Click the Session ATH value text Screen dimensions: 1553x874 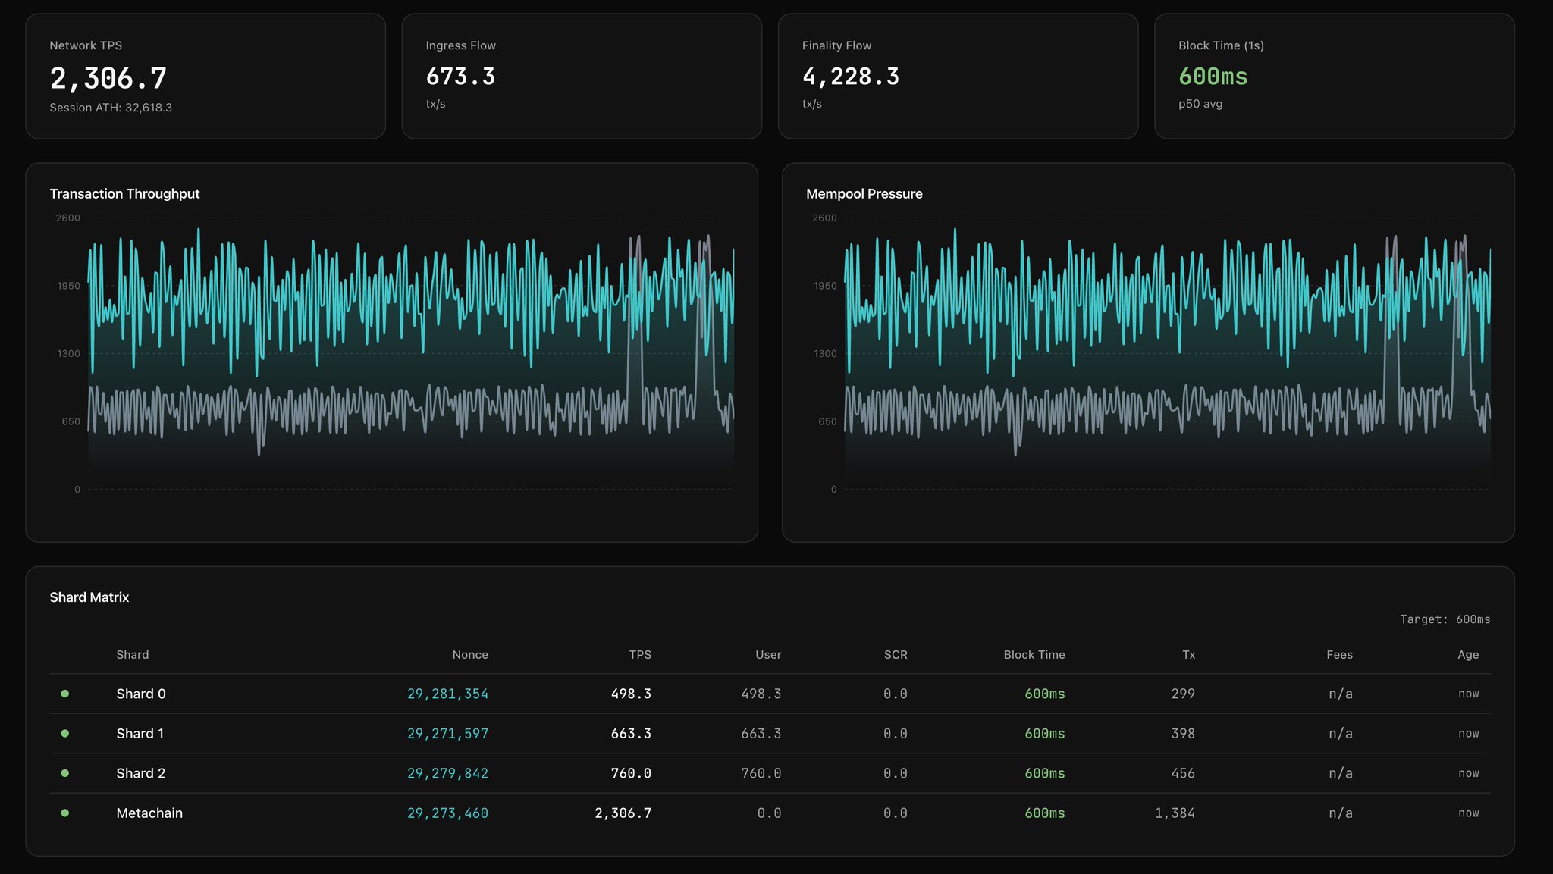tap(111, 108)
